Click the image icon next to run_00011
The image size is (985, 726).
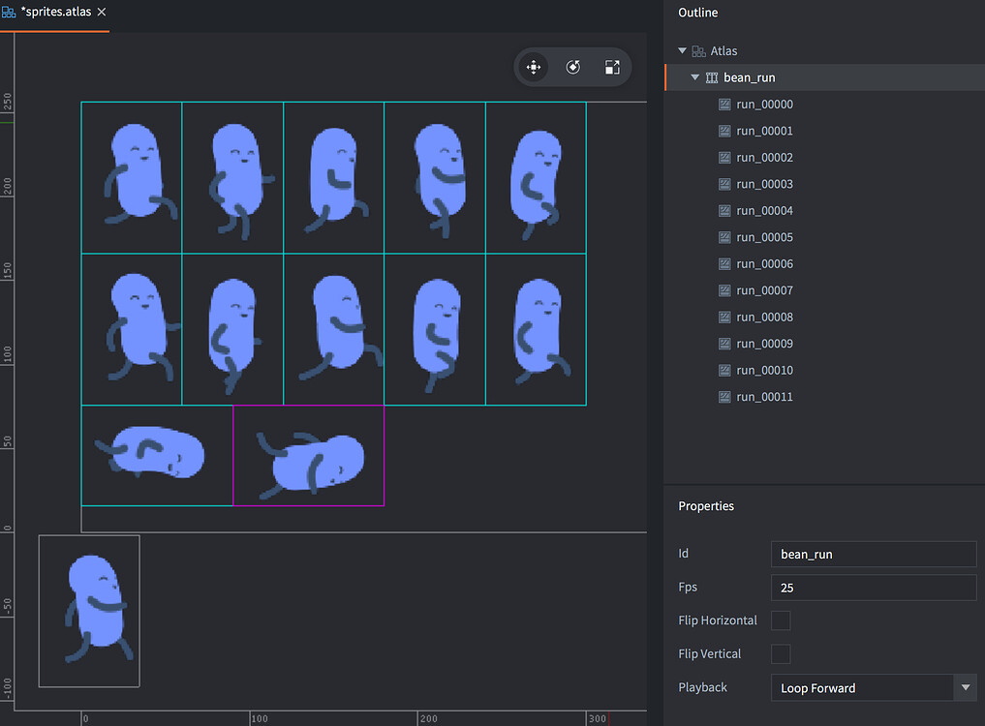[723, 396]
